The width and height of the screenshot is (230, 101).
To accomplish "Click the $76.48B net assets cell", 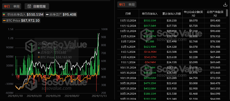I will pos(215,47).
